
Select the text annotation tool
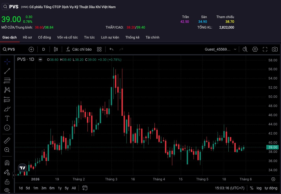tap(7, 118)
